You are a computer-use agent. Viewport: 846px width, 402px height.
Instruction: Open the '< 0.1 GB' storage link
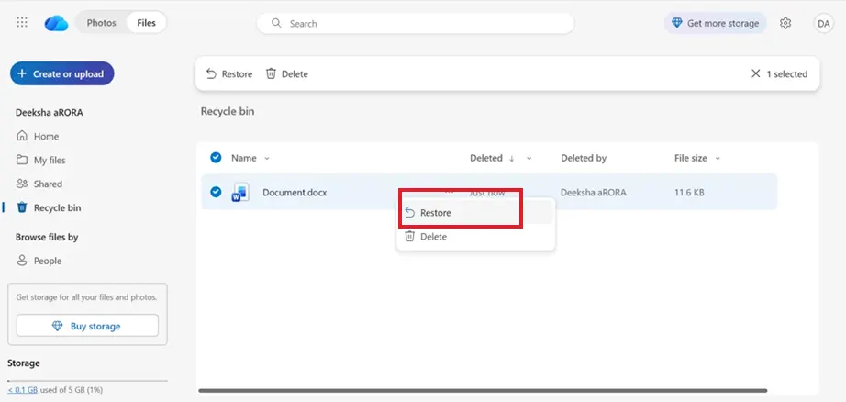[22, 389]
